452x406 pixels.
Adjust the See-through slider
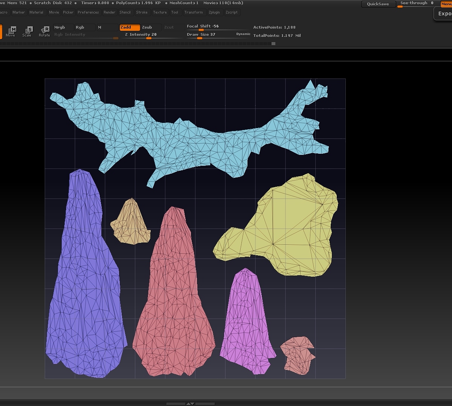tap(418, 4)
